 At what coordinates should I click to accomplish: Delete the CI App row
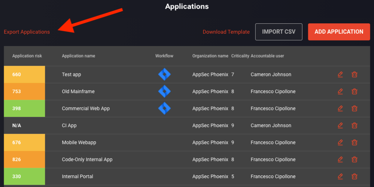[354, 125]
